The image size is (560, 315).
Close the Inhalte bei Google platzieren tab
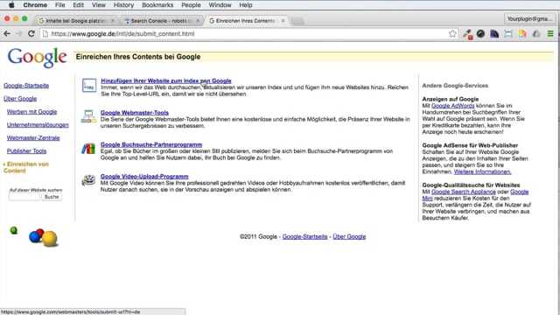113,21
